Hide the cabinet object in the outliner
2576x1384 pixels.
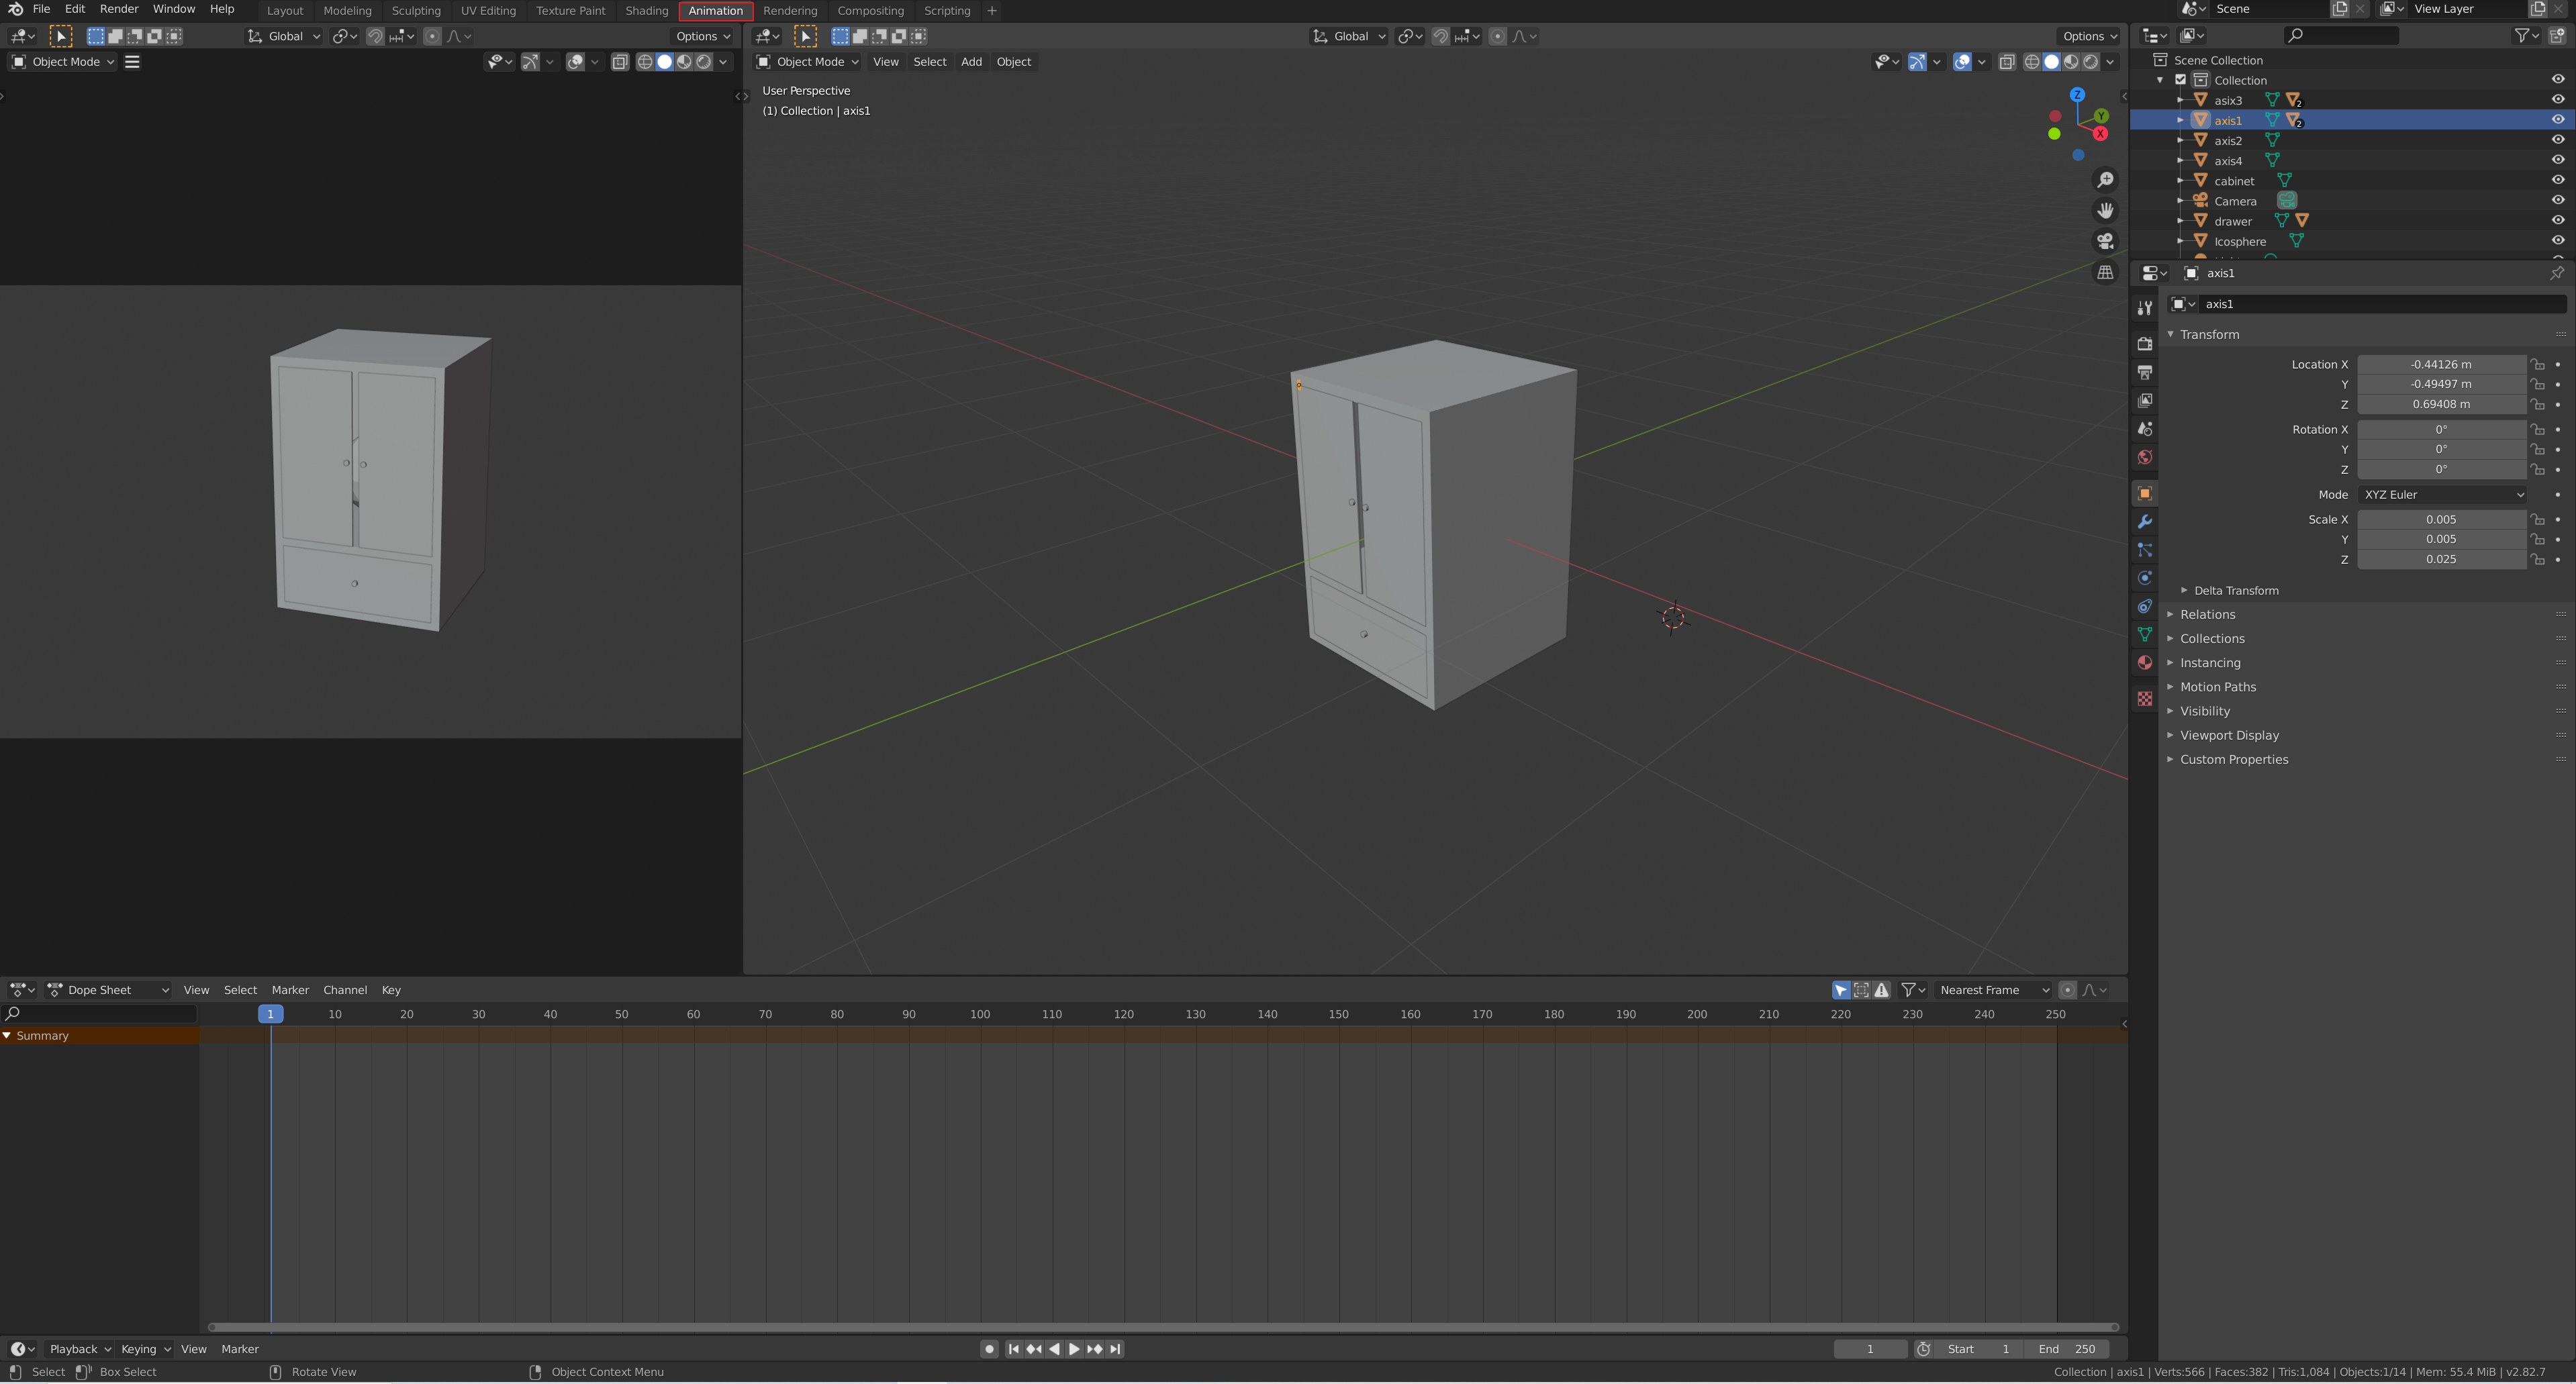coord(2557,181)
